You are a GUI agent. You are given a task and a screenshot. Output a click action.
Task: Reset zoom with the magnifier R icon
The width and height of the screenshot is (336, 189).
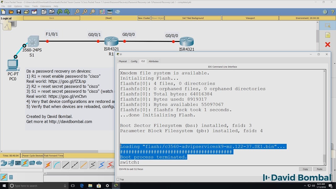(x=85, y=12)
